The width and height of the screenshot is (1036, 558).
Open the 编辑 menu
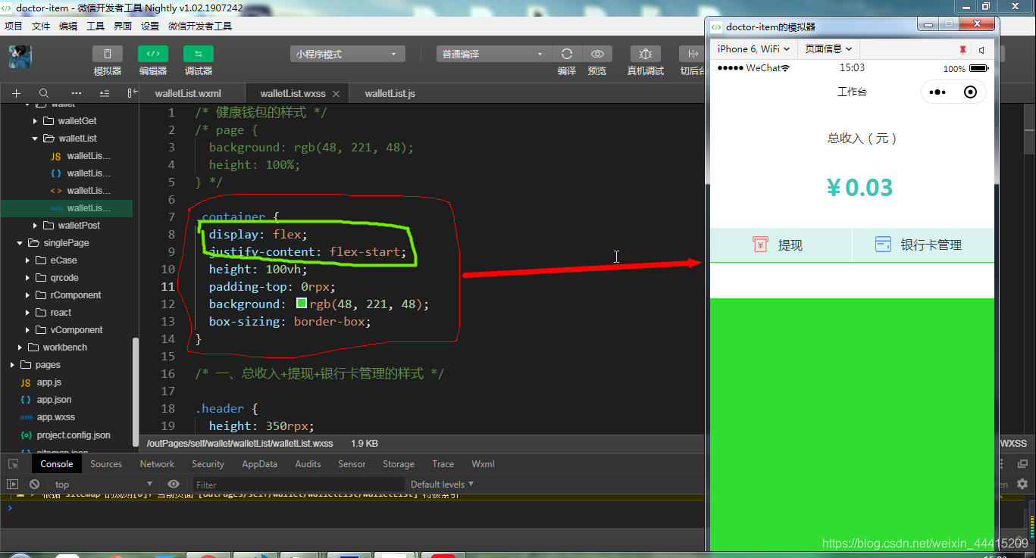point(68,26)
